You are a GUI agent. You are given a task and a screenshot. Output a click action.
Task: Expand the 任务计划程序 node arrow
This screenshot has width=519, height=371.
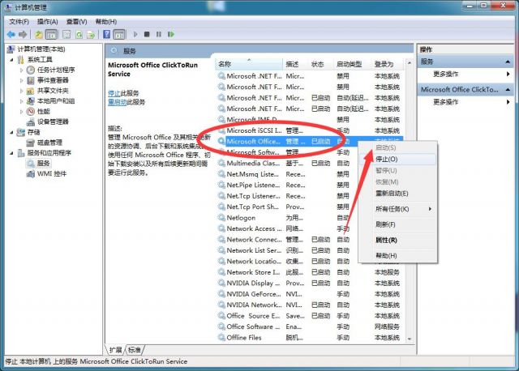point(22,70)
